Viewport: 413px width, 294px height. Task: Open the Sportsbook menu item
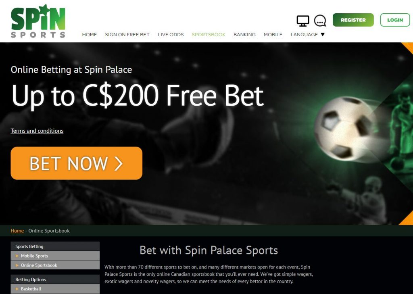click(x=209, y=35)
